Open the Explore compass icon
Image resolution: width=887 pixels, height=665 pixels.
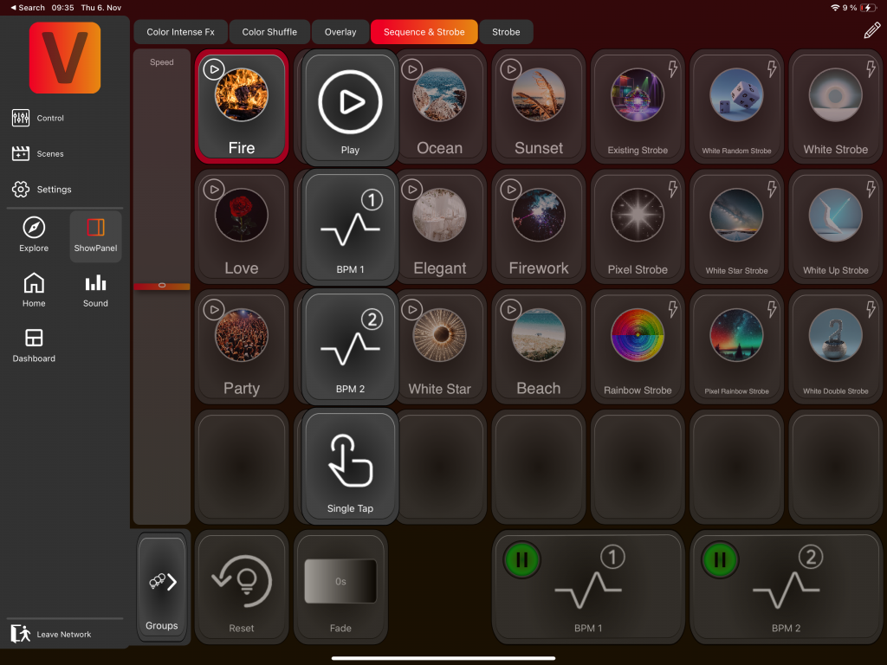34,229
